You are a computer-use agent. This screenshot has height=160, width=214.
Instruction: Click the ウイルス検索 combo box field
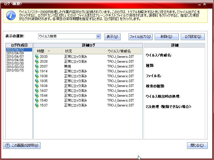[x=69, y=36]
